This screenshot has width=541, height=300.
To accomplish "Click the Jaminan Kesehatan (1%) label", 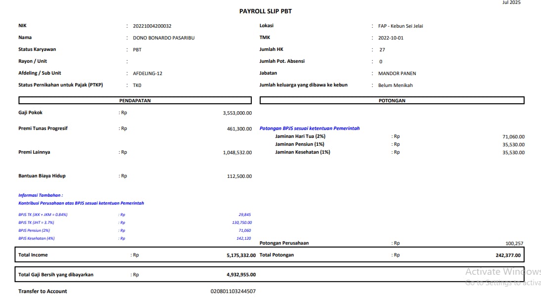I will coord(303,152).
